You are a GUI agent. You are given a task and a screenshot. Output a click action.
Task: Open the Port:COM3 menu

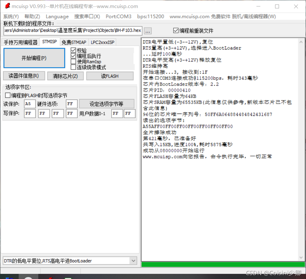click(118, 17)
